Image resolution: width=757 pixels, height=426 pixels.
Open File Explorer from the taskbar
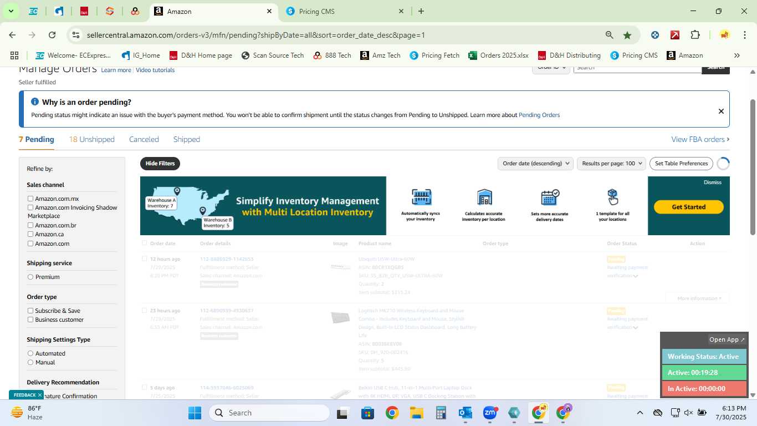417,413
